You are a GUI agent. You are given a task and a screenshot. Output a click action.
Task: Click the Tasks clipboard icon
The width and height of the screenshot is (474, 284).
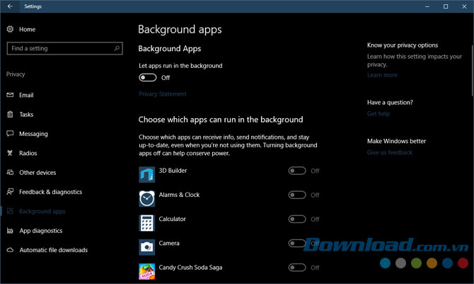pos(10,114)
